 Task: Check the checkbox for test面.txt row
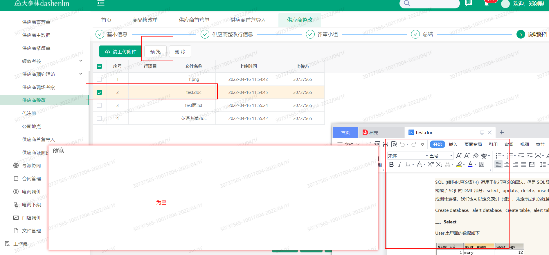click(x=99, y=105)
